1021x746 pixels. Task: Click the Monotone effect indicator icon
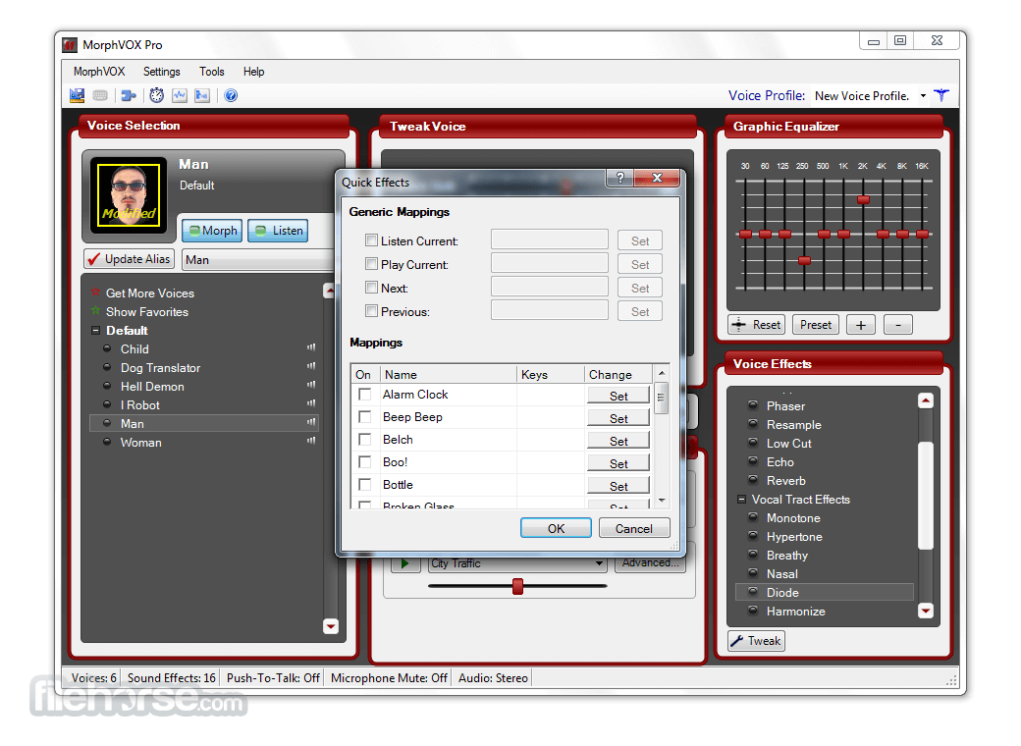pyautogui.click(x=753, y=517)
